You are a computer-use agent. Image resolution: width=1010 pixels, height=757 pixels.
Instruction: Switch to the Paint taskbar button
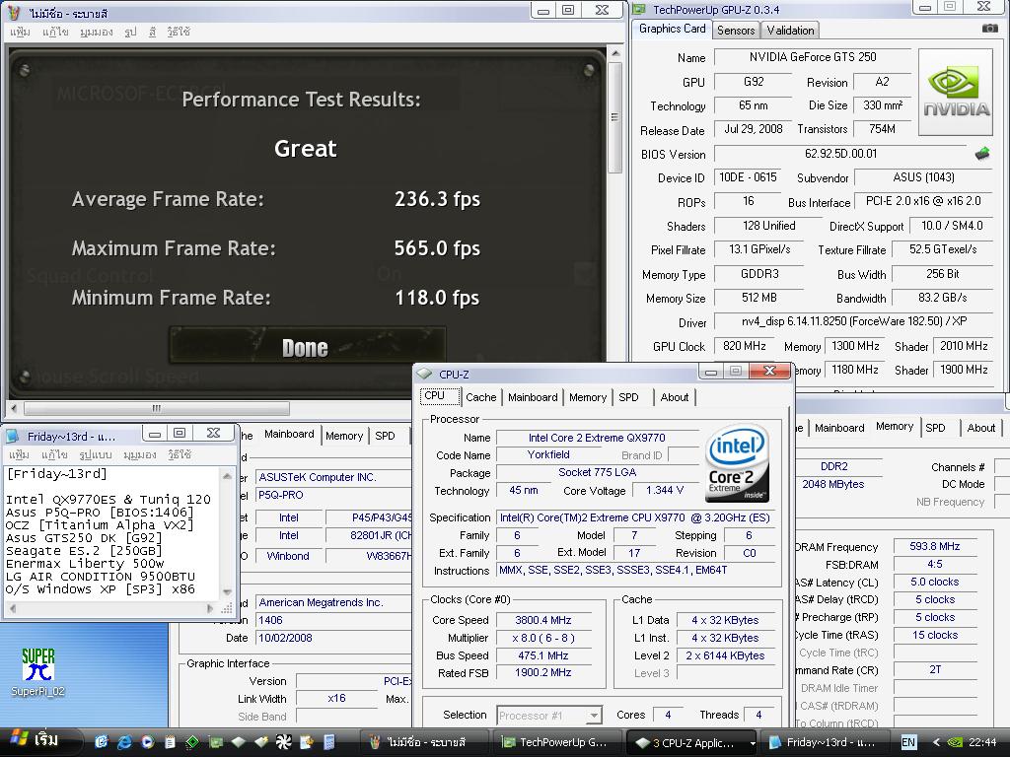pos(424,742)
